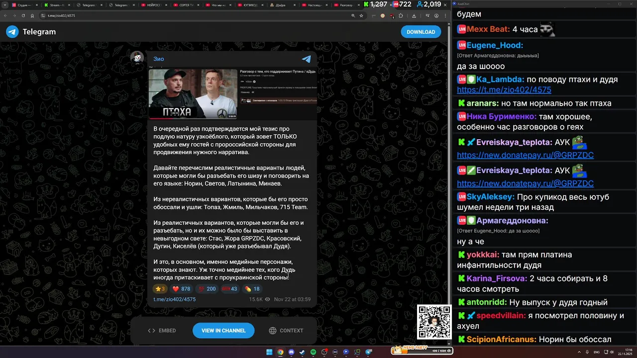Click the username antonridd in chat
Screen dimensions: 637x358
[x=487, y=302]
